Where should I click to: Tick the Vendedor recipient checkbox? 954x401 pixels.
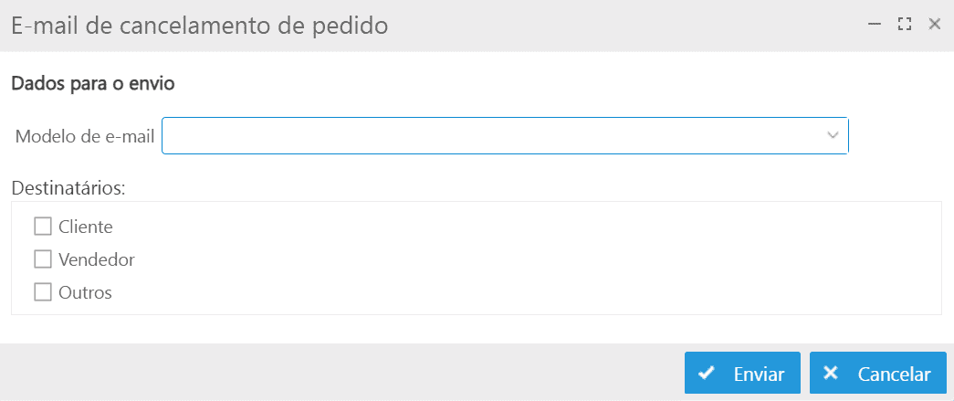click(43, 259)
